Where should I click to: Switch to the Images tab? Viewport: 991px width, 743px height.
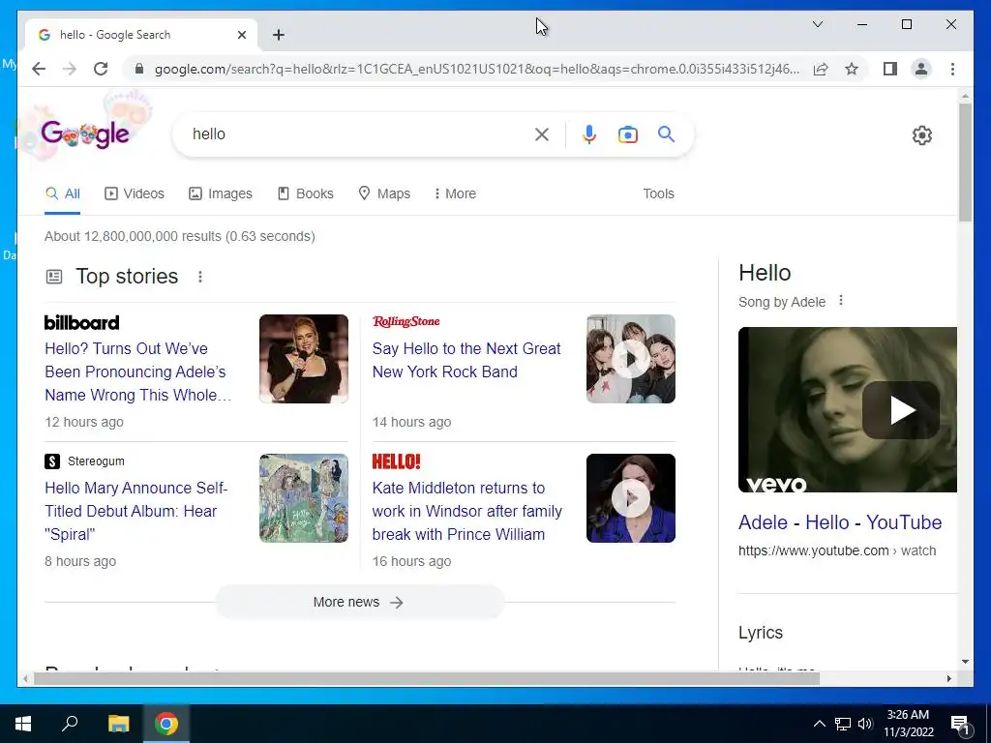click(221, 193)
